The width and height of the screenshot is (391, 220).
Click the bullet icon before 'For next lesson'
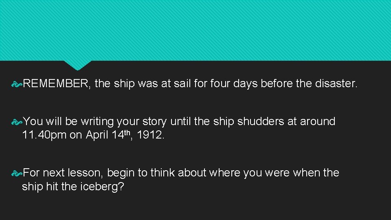pos(17,174)
